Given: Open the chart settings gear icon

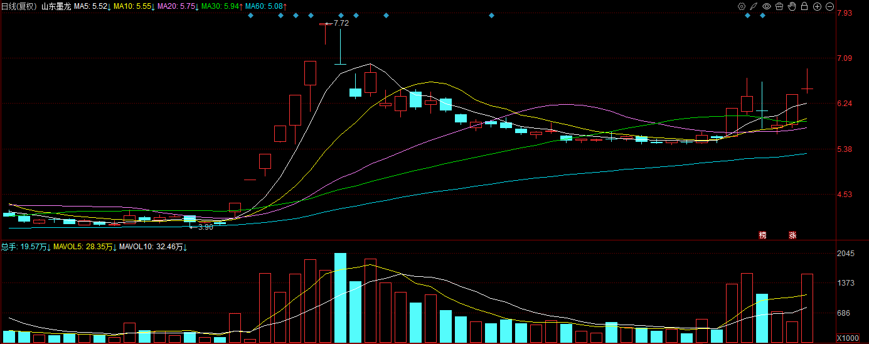Looking at the screenshot, I should point(742,6).
